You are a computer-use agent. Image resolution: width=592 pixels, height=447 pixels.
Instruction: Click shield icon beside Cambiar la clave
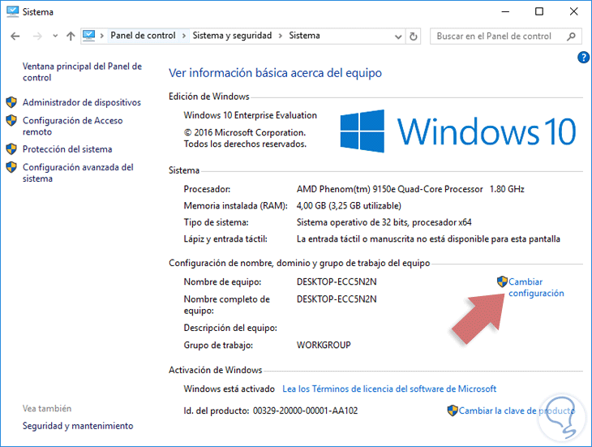453,410
